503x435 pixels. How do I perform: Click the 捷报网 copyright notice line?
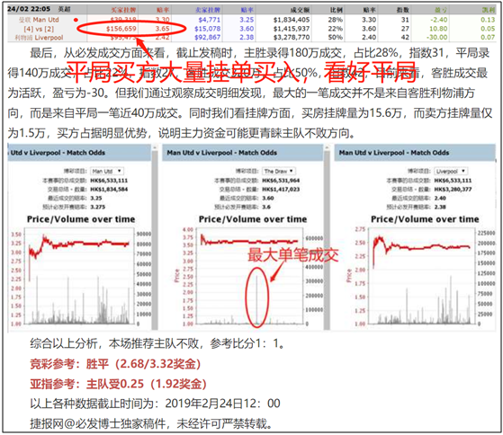point(151,424)
